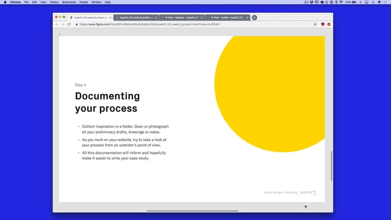Switch to the second superhi_VD_week_8_project tab

click(136, 18)
